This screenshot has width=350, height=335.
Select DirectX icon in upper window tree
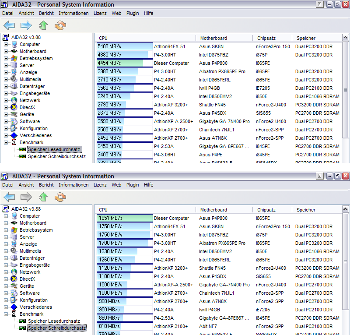click(x=14, y=107)
